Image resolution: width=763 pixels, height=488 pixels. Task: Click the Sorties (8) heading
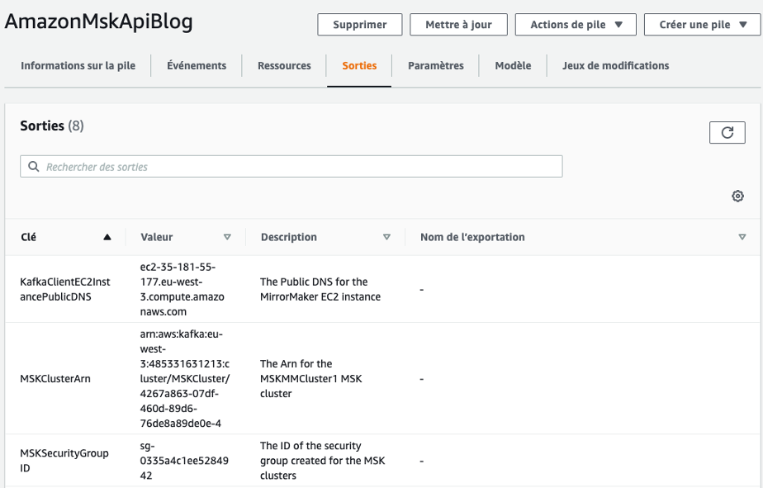click(x=51, y=126)
